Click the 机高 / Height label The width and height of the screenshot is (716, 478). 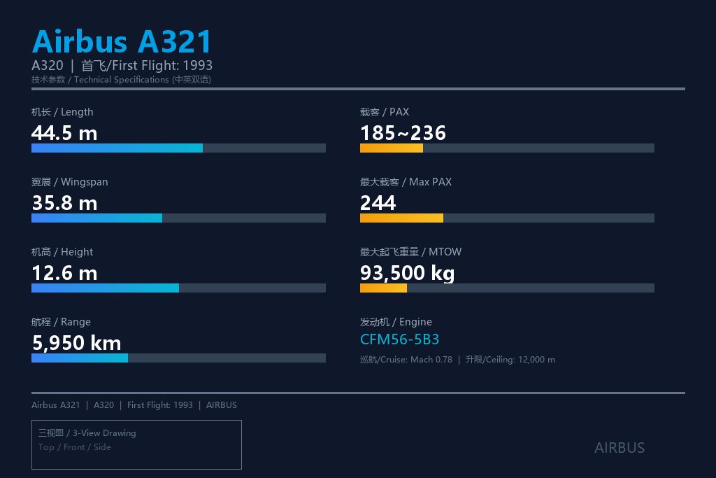pos(62,252)
